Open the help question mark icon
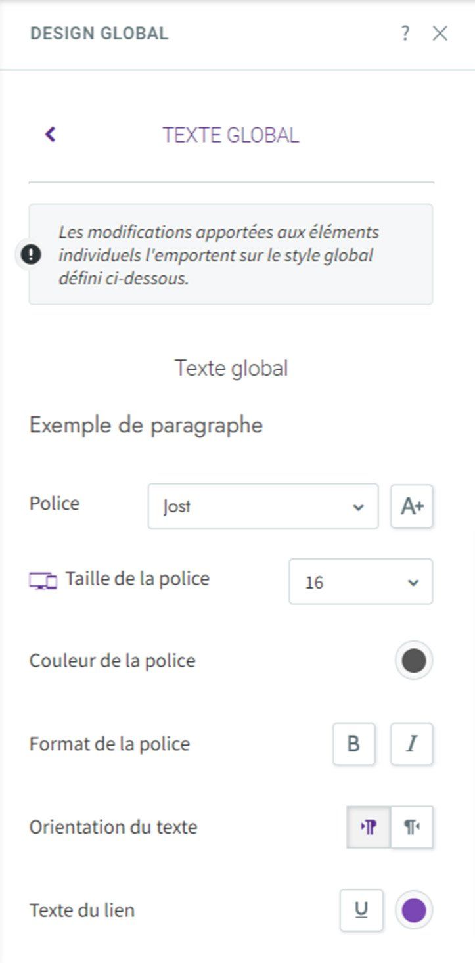 [x=405, y=33]
